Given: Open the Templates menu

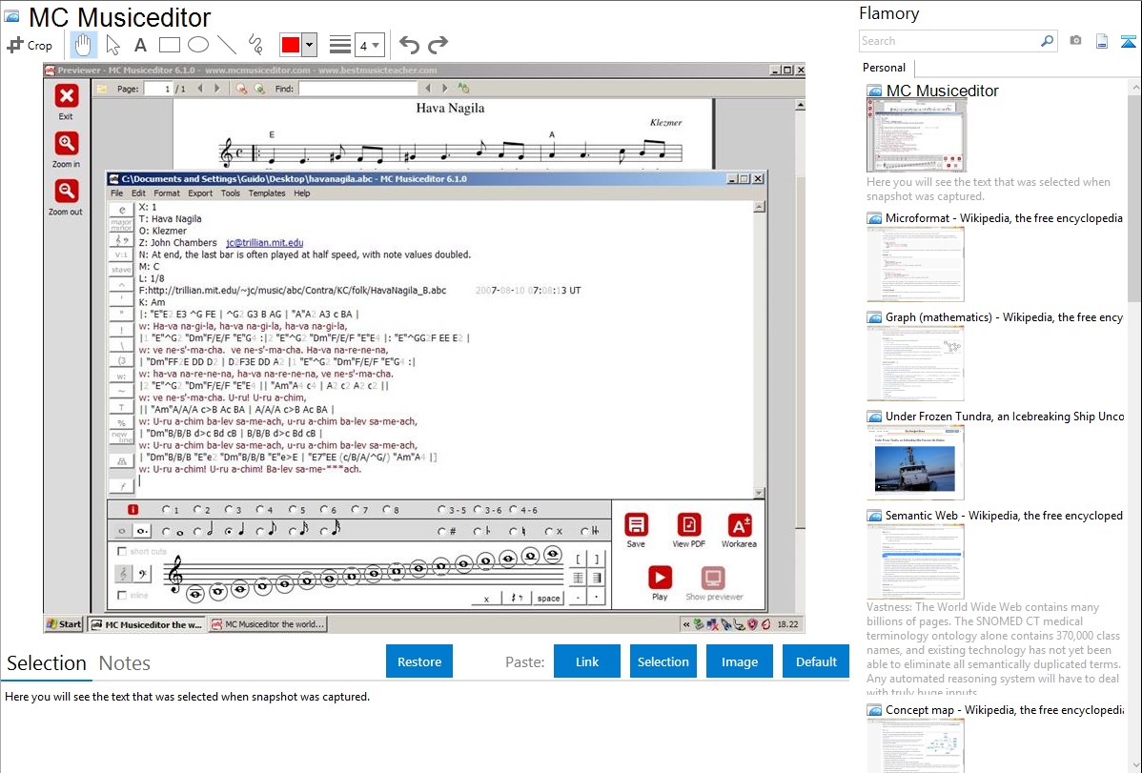Looking at the screenshot, I should click(x=267, y=193).
